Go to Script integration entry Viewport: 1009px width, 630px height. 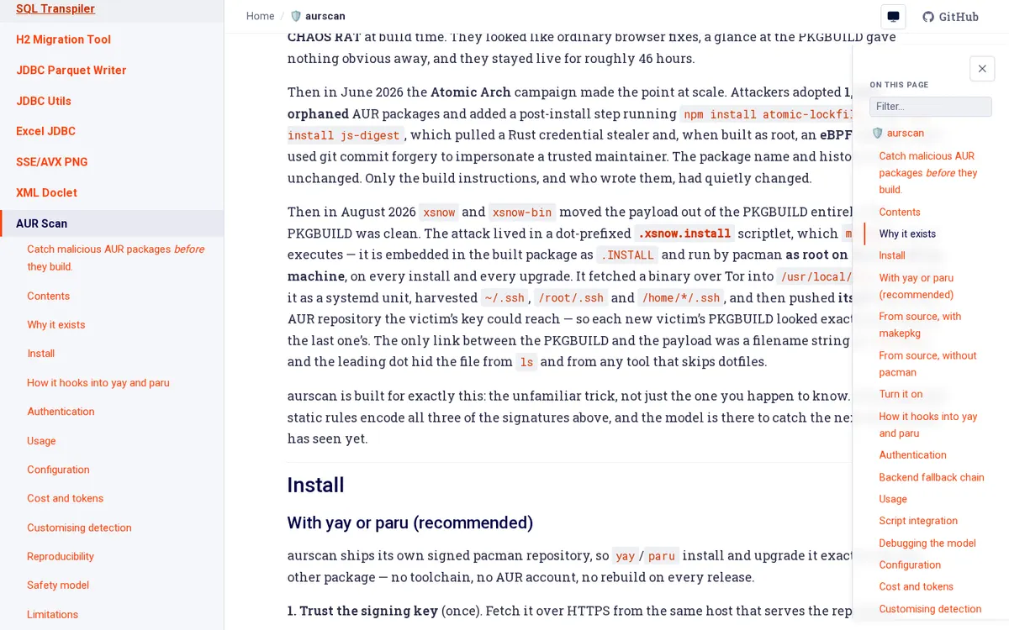pos(918,521)
